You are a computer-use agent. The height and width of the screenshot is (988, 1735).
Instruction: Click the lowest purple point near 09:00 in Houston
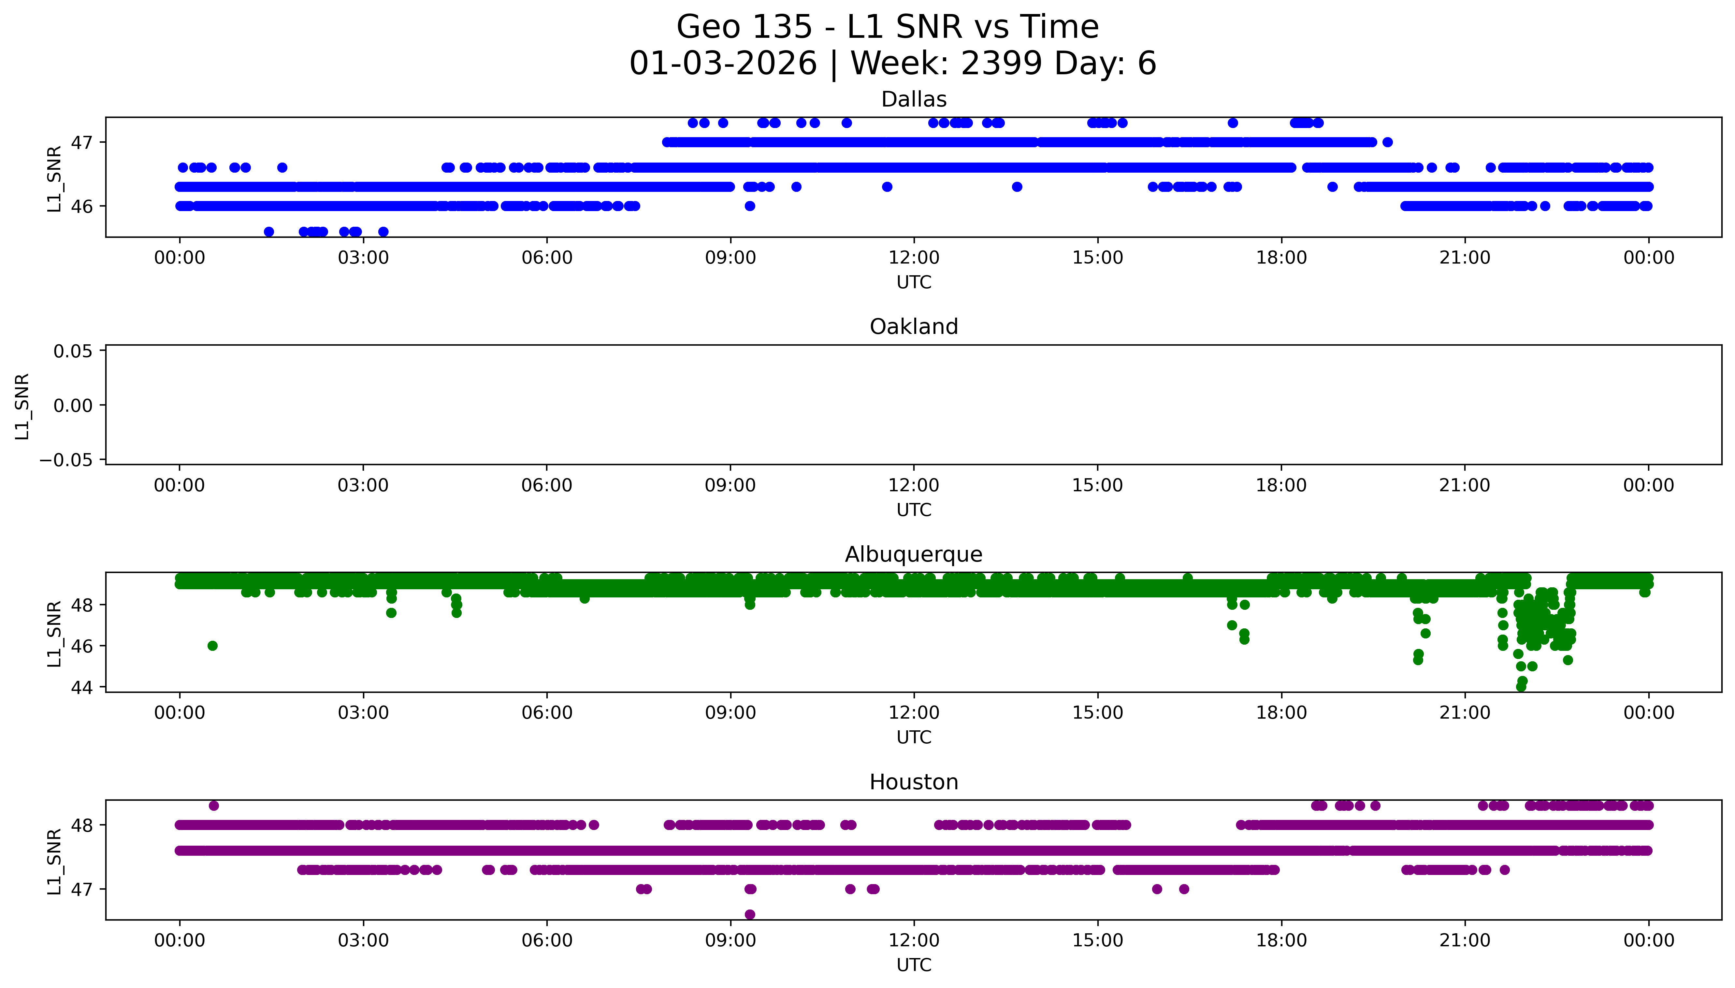pyautogui.click(x=750, y=914)
